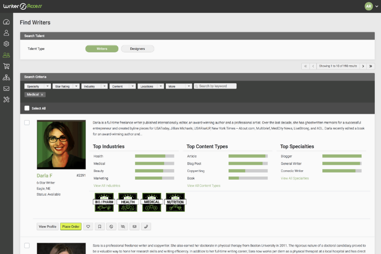
Task: Open the shopping cart orders icon
Action: pyautogui.click(x=6, y=66)
